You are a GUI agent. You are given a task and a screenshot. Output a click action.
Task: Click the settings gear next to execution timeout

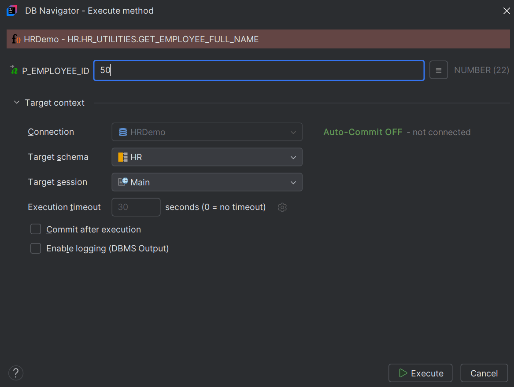click(282, 207)
